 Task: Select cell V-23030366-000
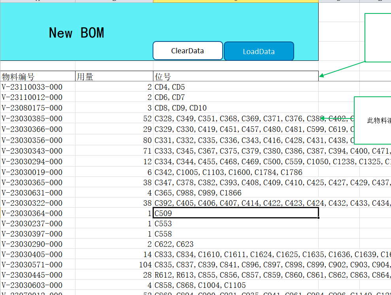(38, 129)
